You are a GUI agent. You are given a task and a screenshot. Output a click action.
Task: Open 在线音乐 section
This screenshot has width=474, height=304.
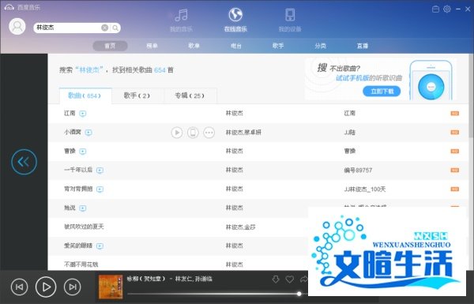(235, 21)
